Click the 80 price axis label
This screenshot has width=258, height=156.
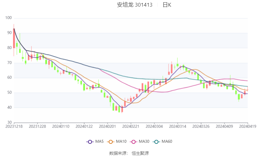coord(9,48)
